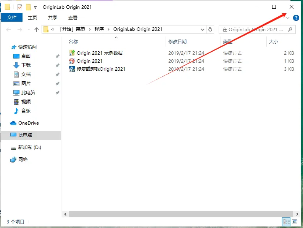This screenshot has width=303, height=228.
Task: Open address bar history dropdown
Action: pos(203,29)
